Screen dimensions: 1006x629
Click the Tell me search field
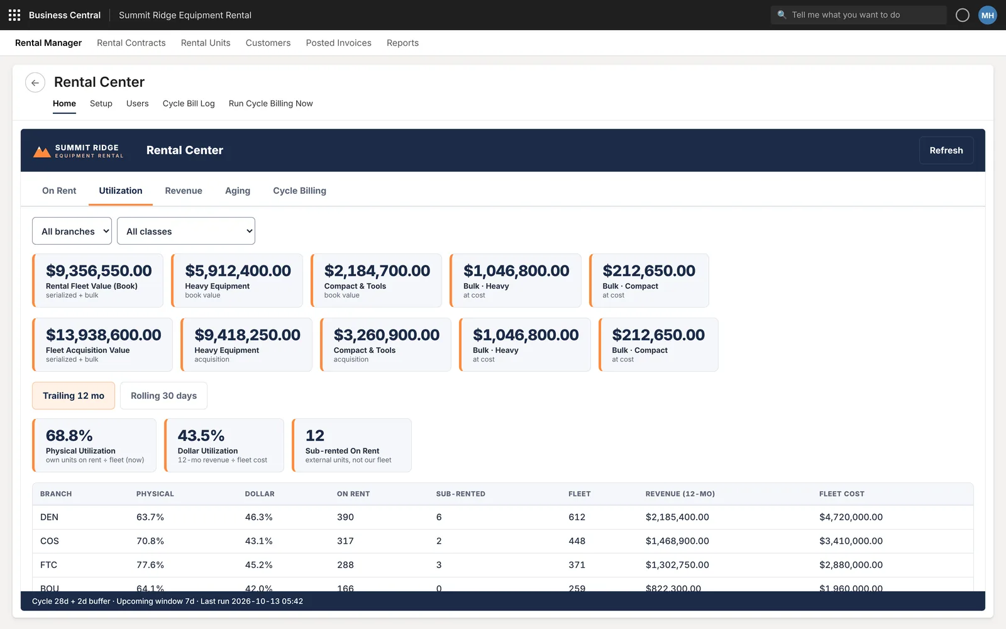pyautogui.click(x=859, y=15)
